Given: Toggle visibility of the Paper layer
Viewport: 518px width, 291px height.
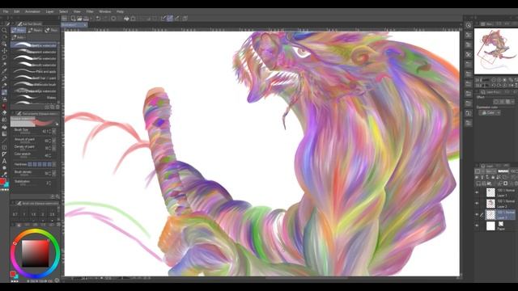Looking at the screenshot, I should click(477, 226).
